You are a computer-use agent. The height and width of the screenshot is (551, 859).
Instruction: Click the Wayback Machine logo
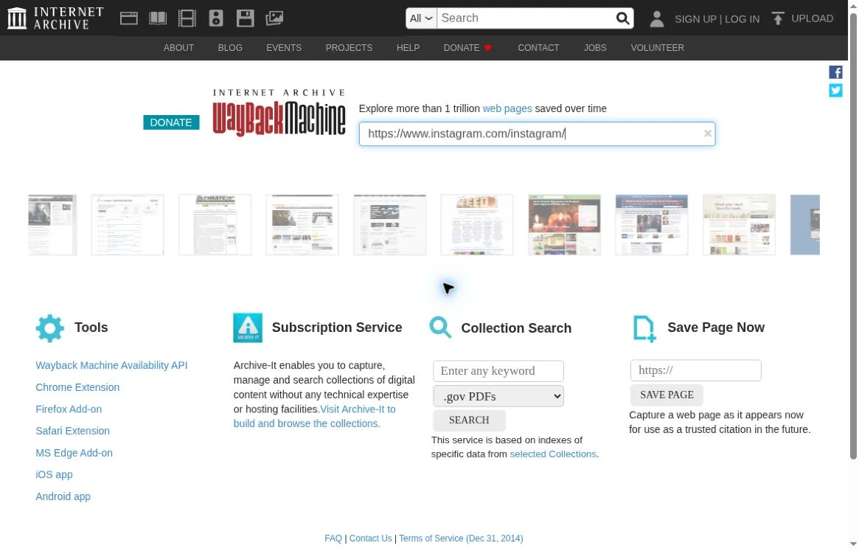(279, 113)
